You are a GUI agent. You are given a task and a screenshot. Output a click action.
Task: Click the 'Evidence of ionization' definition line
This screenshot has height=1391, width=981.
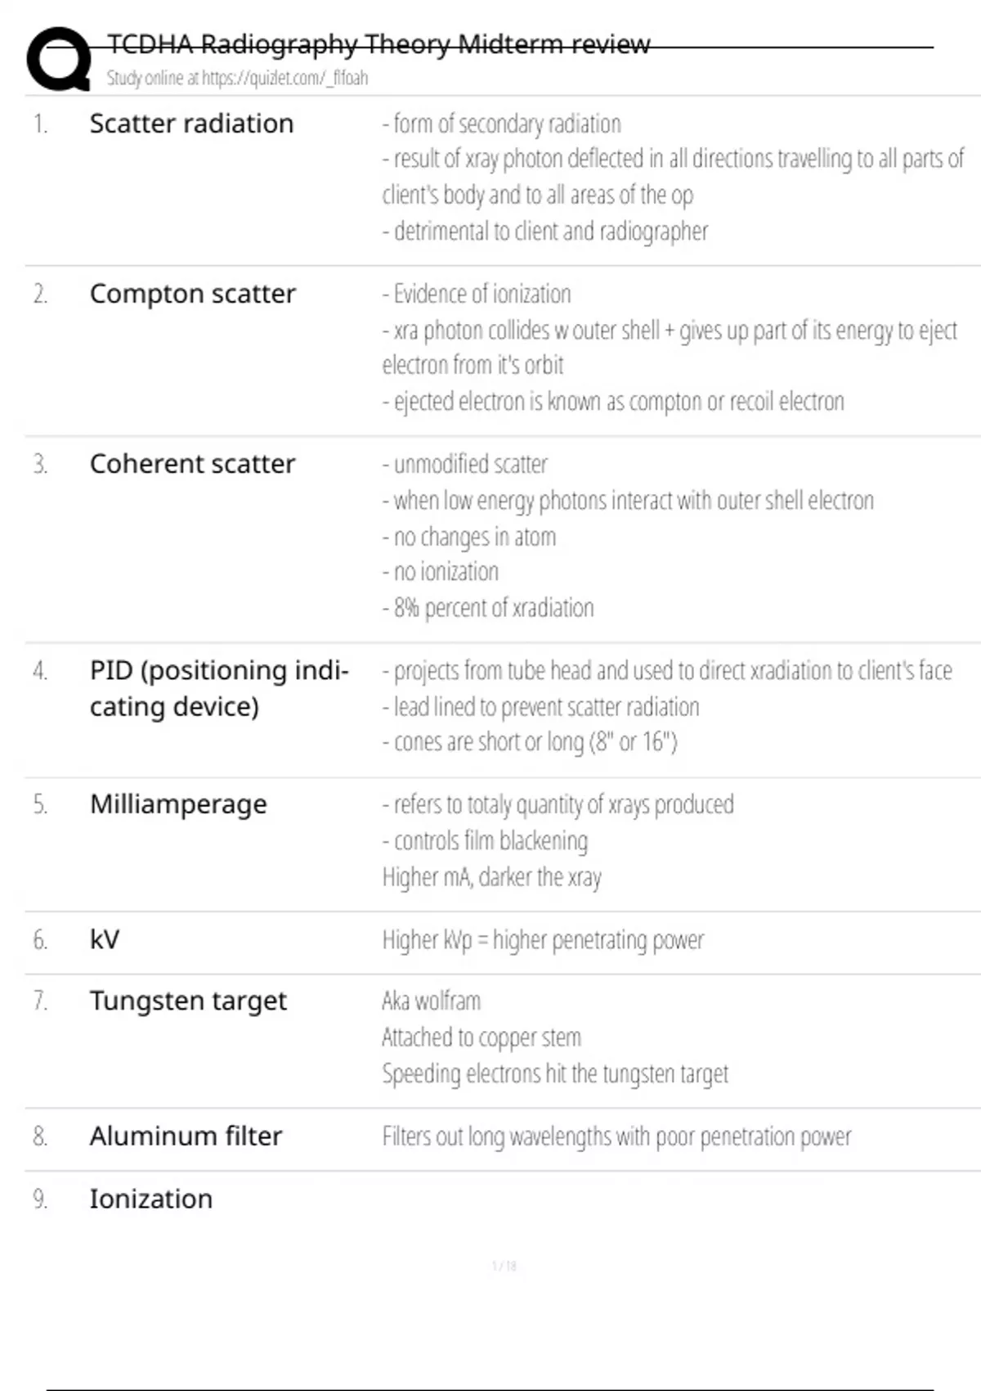477,294
